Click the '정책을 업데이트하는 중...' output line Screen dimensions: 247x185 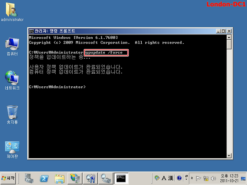click(60, 57)
